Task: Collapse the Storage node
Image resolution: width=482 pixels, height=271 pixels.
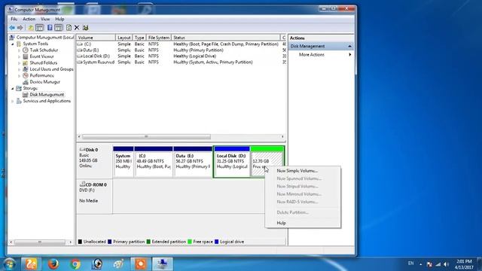Action: pyautogui.click(x=13, y=89)
